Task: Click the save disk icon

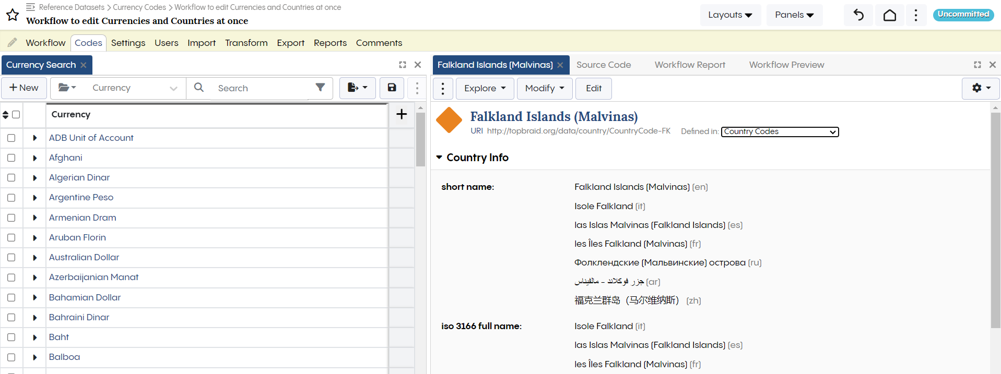Action: click(x=392, y=88)
